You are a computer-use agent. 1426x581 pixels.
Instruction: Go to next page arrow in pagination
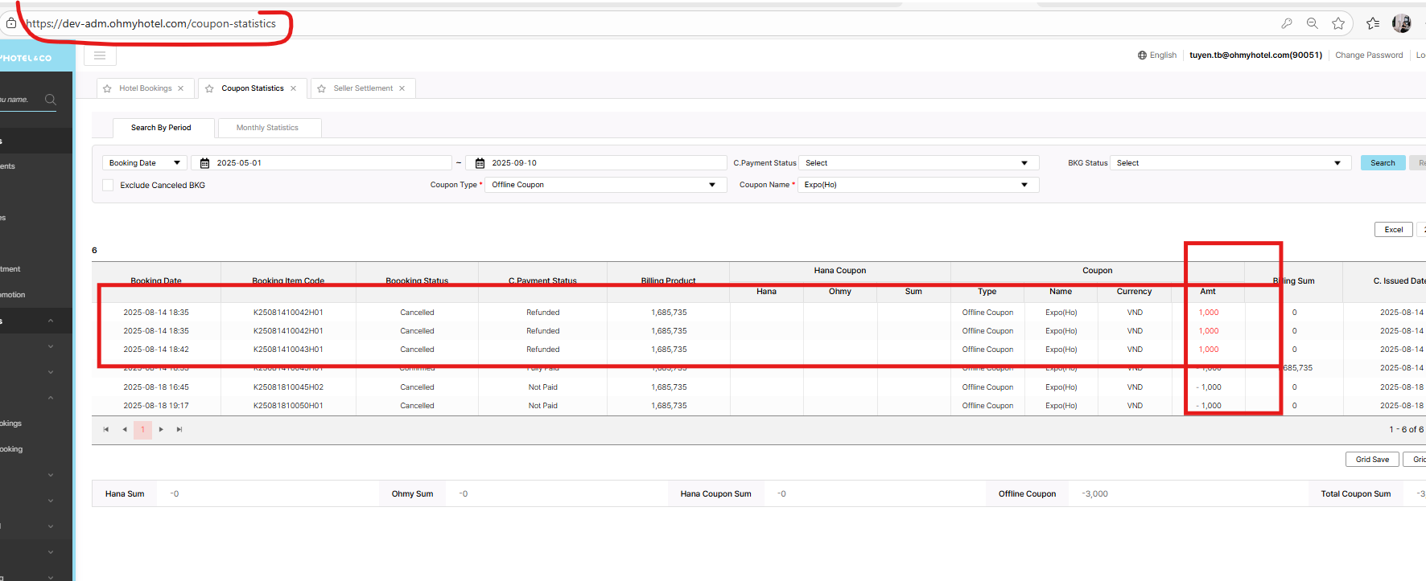161,430
